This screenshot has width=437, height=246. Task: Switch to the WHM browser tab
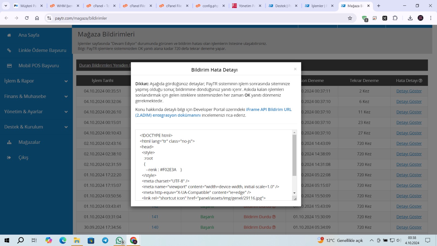[64, 6]
